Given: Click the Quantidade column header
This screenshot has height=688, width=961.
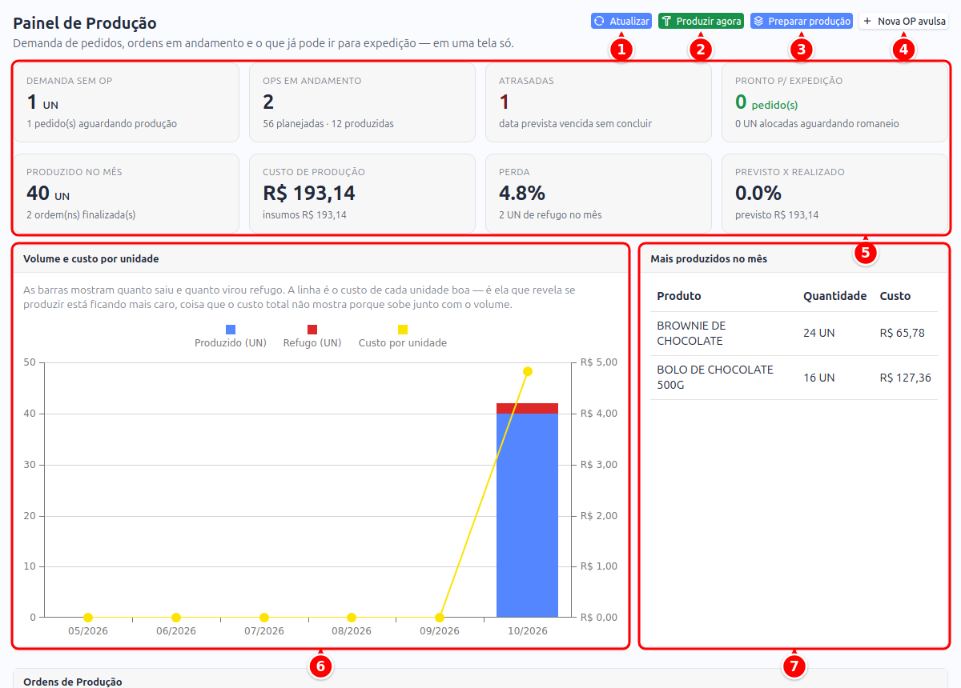Looking at the screenshot, I should pyautogui.click(x=834, y=296).
